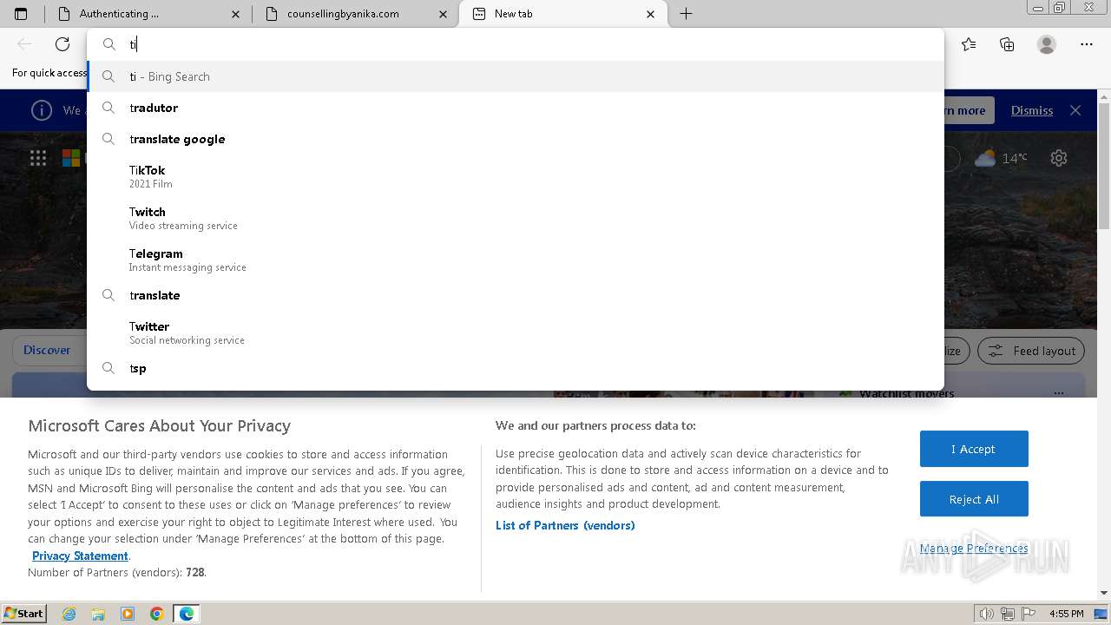Open the Privacy Statement link
Viewport: 1111px width, 625px height.
[80, 556]
